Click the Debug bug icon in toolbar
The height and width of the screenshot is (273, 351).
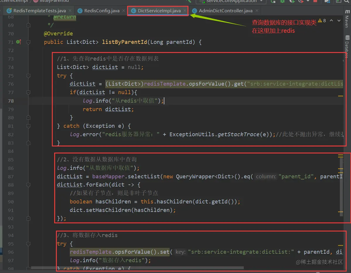(282, 1)
